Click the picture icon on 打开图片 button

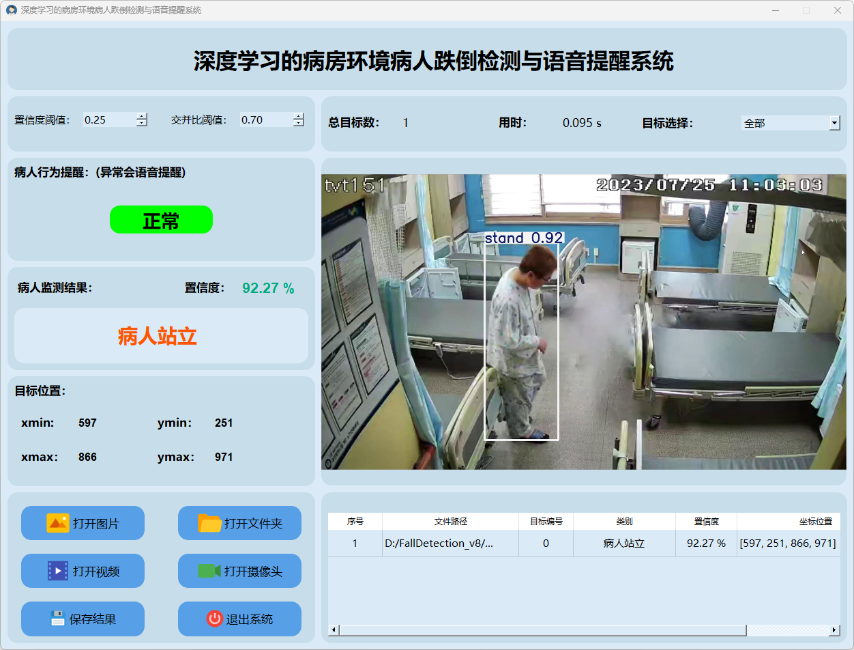coord(57,523)
